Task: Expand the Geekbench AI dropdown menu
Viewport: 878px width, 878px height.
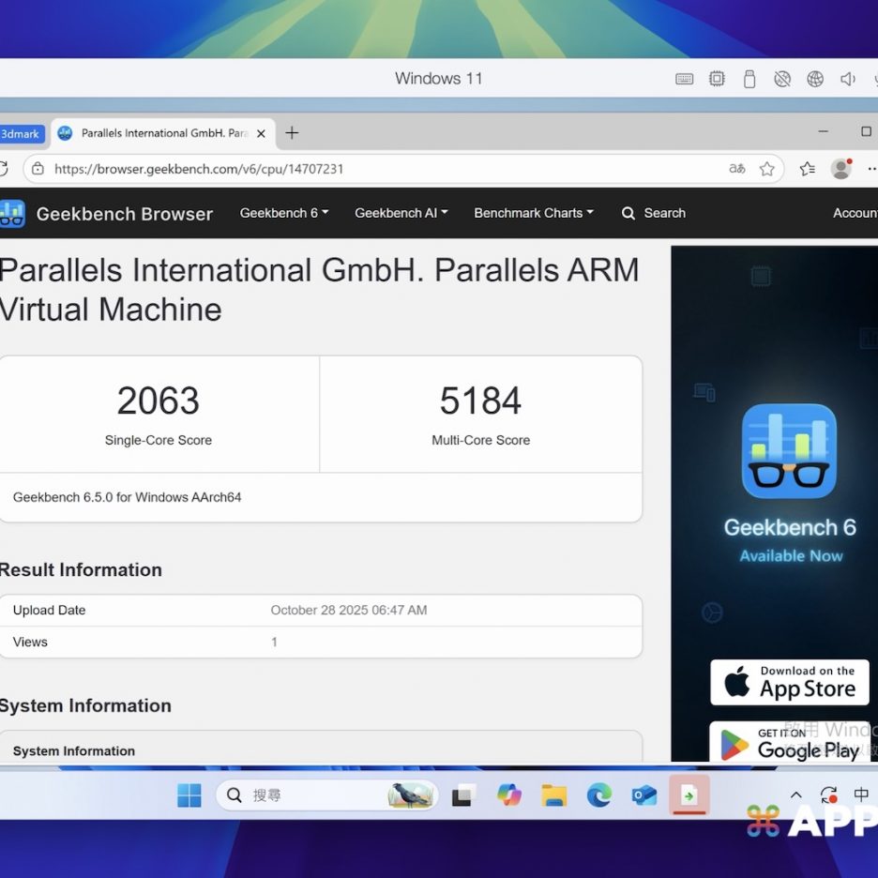Action: click(401, 213)
